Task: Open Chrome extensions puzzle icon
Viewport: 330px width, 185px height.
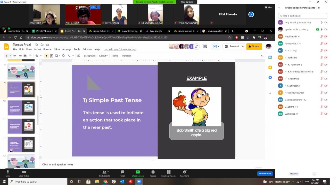Action: [x=254, y=37]
